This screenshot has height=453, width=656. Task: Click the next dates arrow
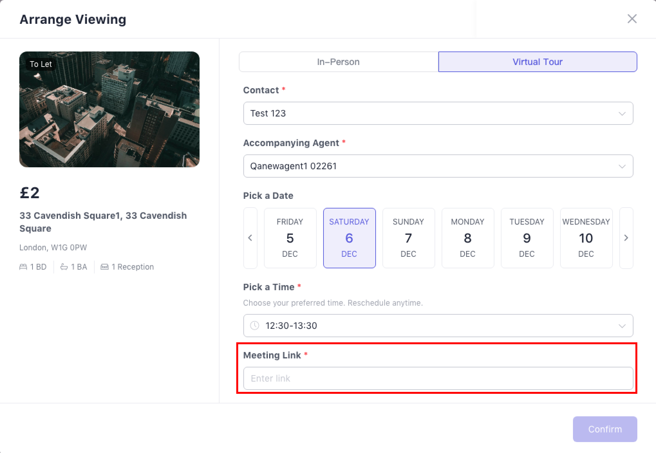click(626, 238)
